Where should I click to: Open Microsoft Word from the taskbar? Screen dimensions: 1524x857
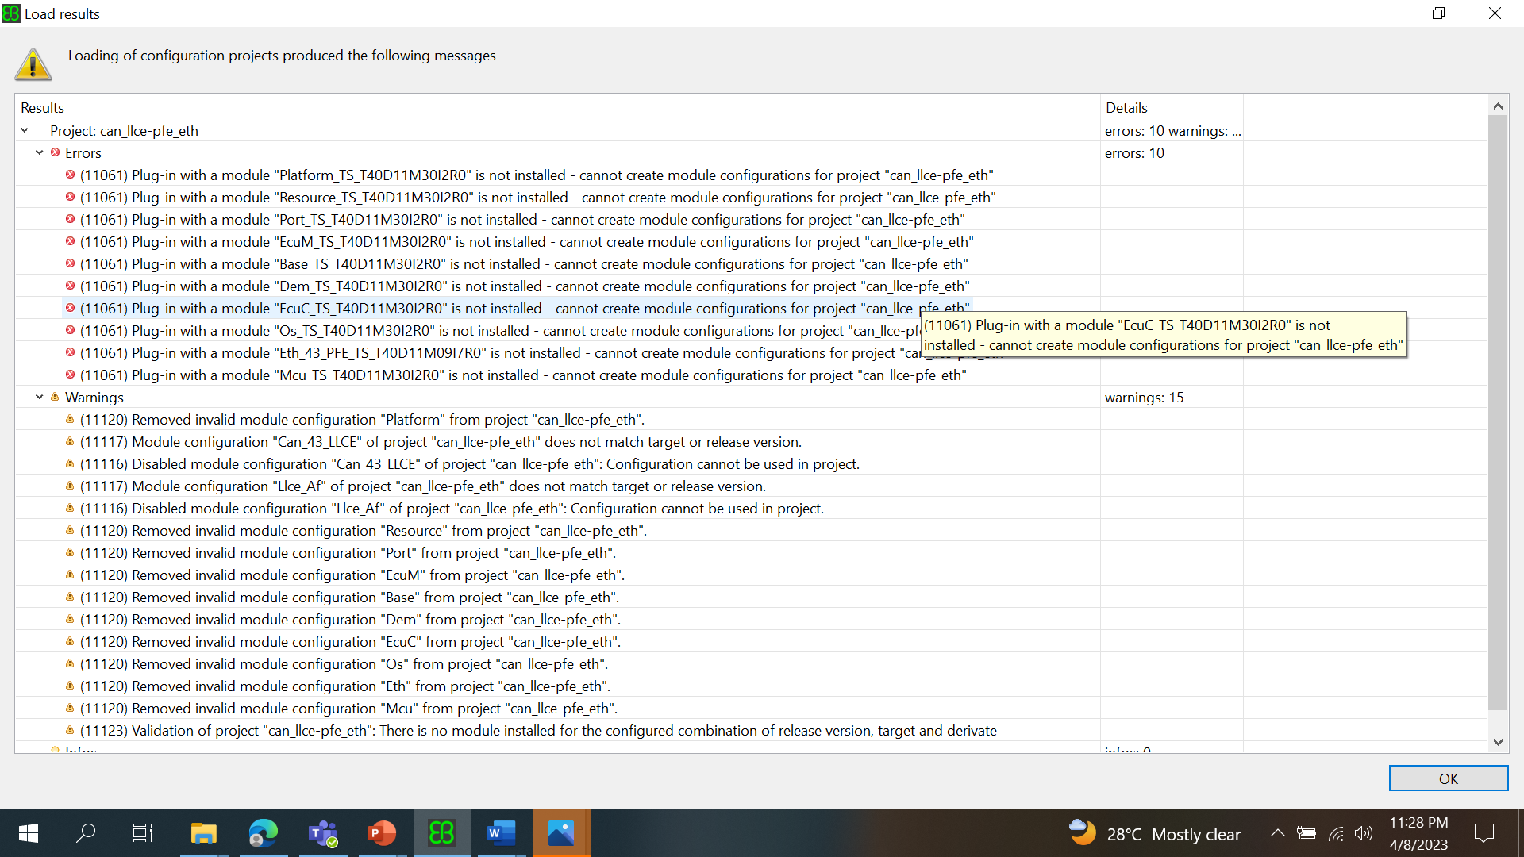(x=501, y=833)
